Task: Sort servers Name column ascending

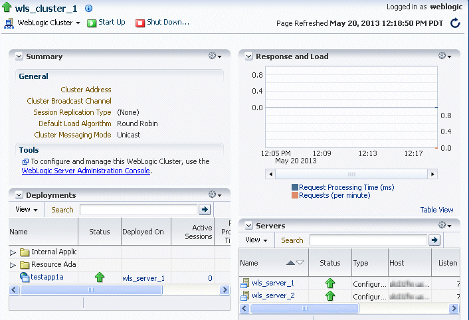Action: coord(290,263)
